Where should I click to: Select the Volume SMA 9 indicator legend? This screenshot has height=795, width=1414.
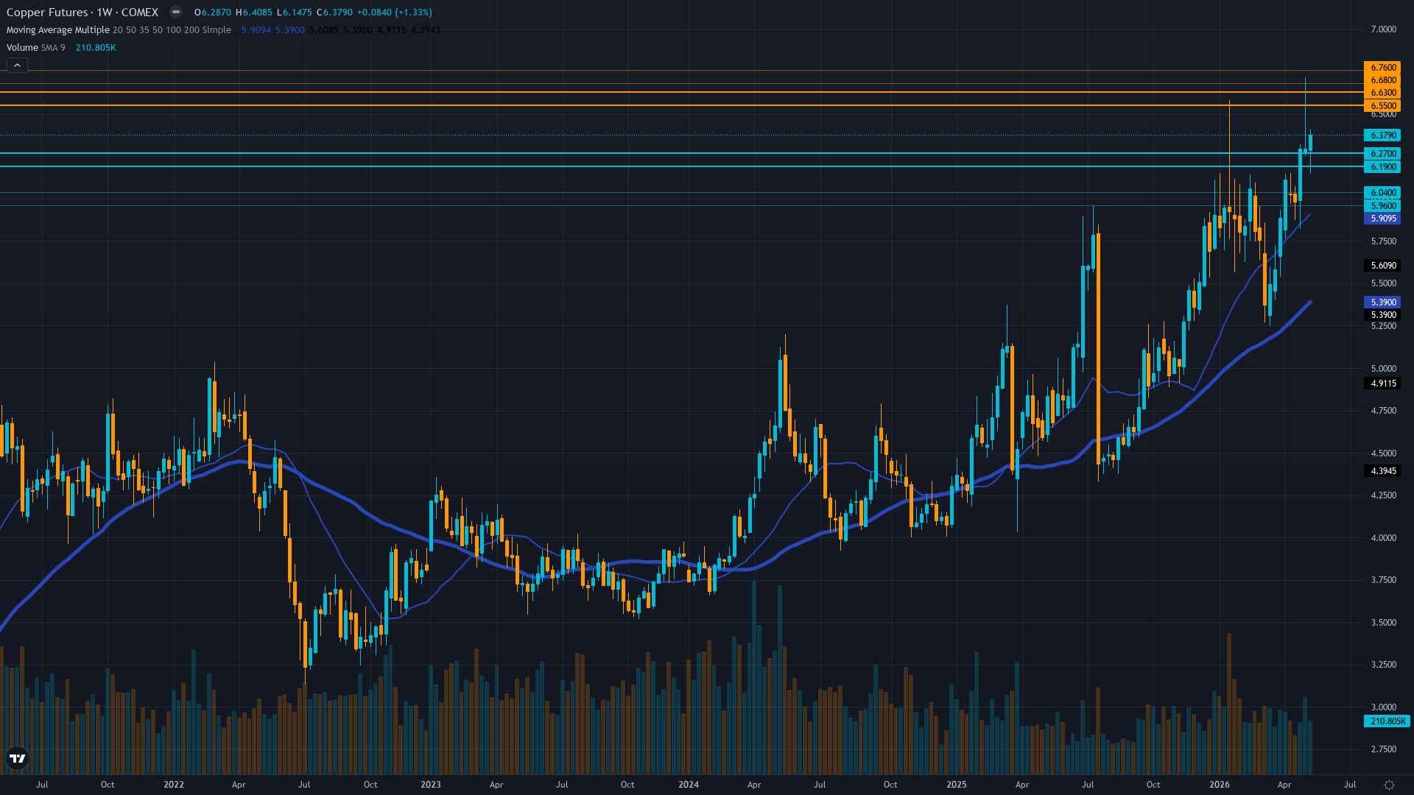pos(35,48)
